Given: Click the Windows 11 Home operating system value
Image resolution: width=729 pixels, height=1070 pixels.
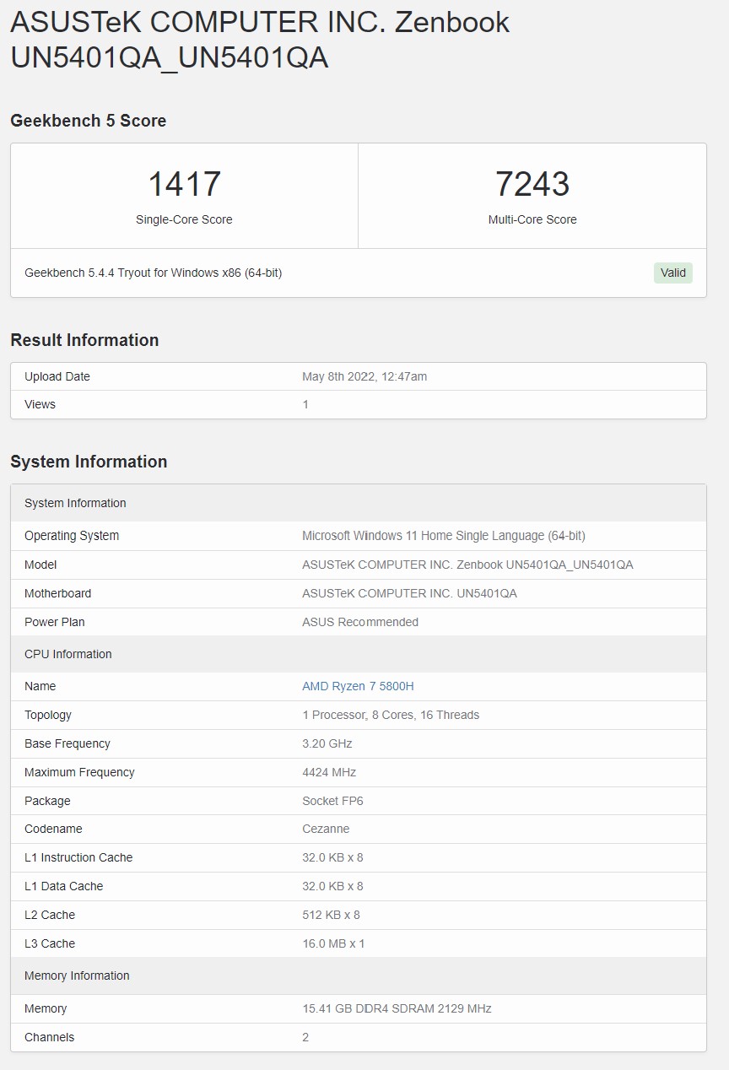Looking at the screenshot, I should pos(443,536).
